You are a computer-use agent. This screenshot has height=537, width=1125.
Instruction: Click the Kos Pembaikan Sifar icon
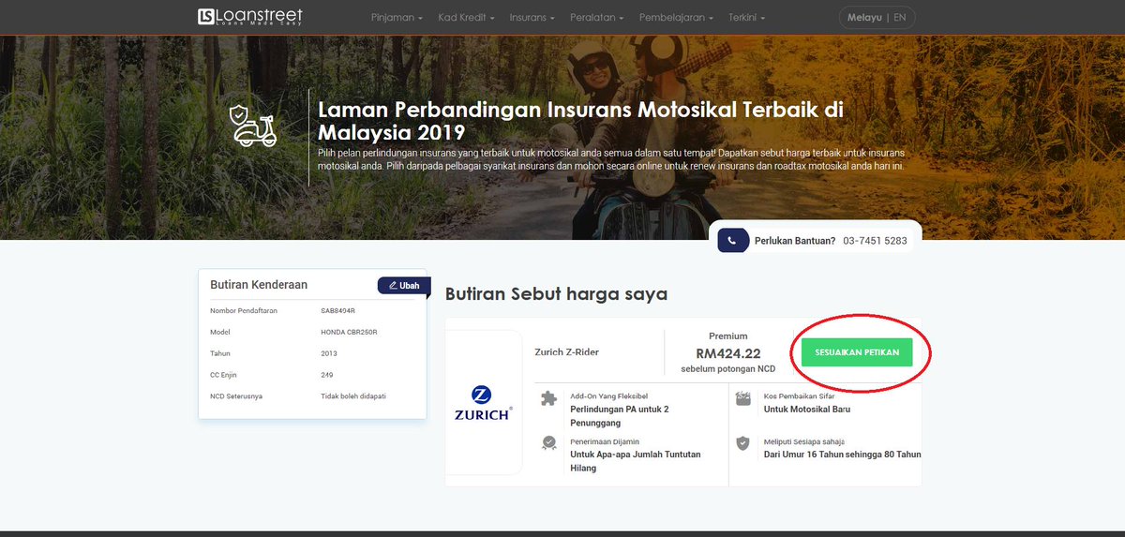coord(743,398)
